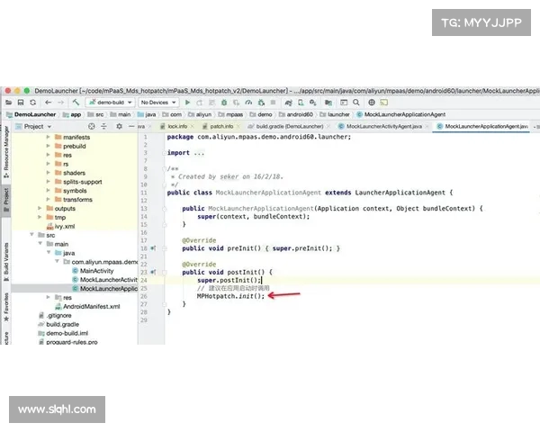
Task: Click the Debug bug icon in toolbar
Action: [224, 103]
